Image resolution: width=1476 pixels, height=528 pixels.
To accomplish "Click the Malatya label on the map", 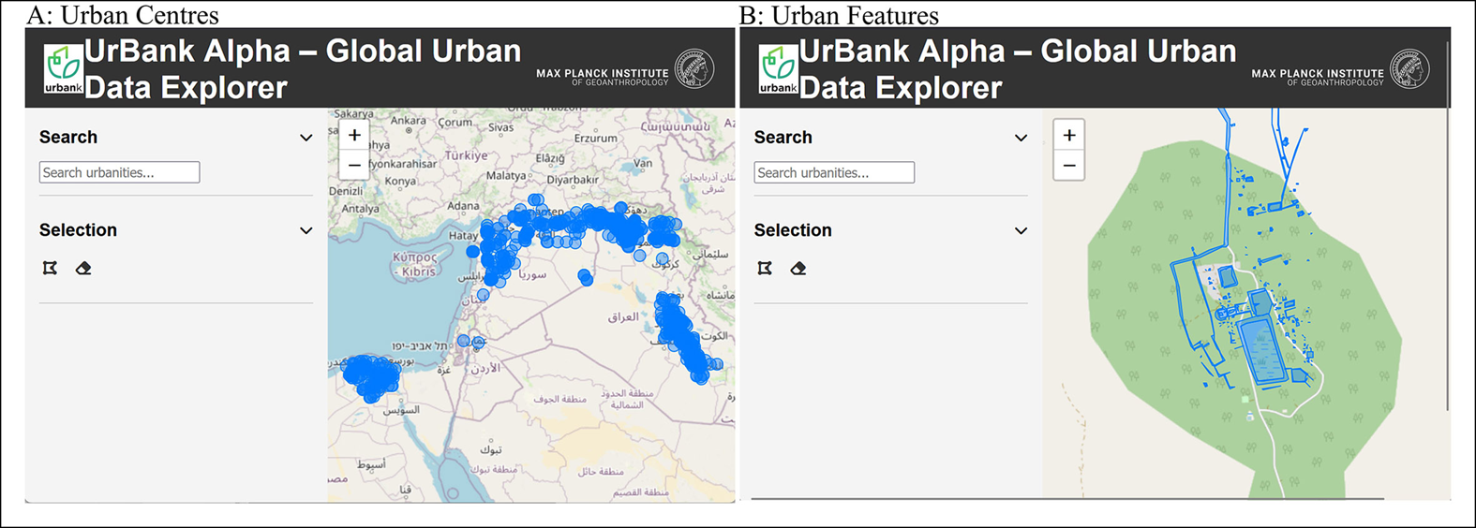I will [505, 175].
